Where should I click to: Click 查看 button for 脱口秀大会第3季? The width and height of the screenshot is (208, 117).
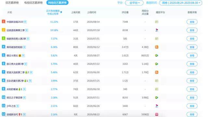(192, 64)
